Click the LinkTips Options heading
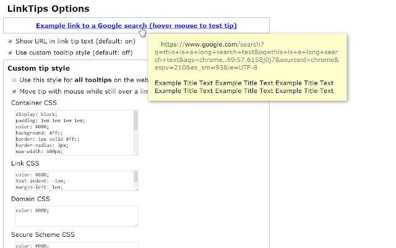 point(48,9)
